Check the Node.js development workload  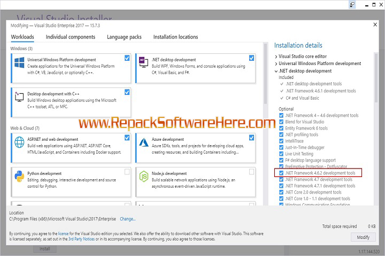(x=251, y=172)
